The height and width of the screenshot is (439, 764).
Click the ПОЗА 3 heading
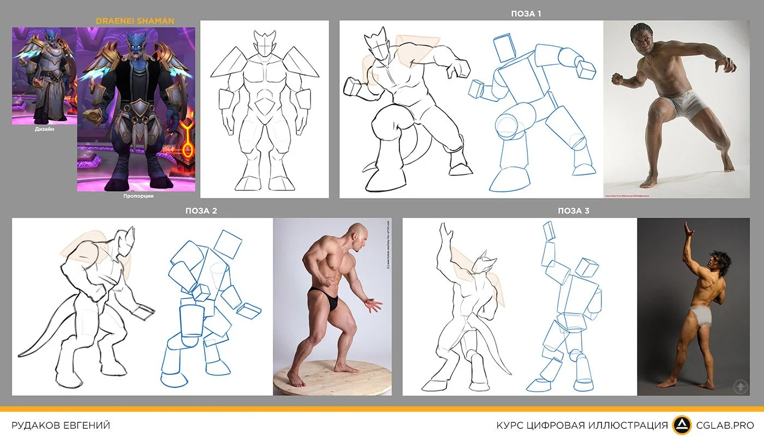(574, 211)
